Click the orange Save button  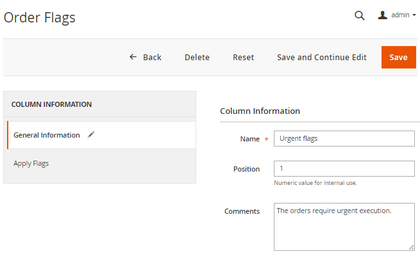(x=398, y=58)
